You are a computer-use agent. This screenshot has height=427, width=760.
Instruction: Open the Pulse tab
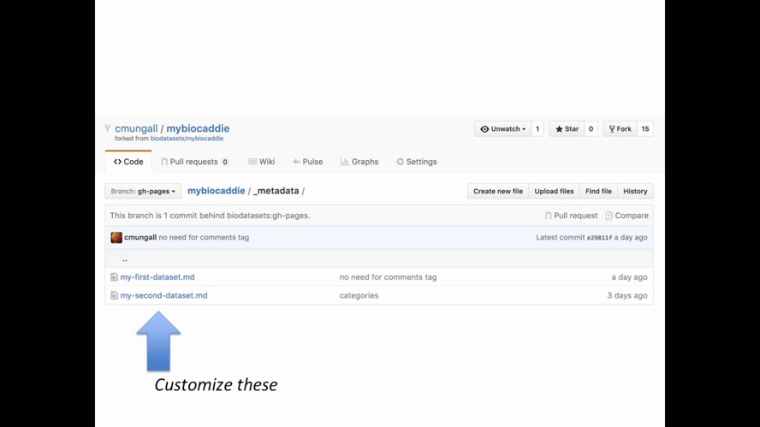click(308, 161)
